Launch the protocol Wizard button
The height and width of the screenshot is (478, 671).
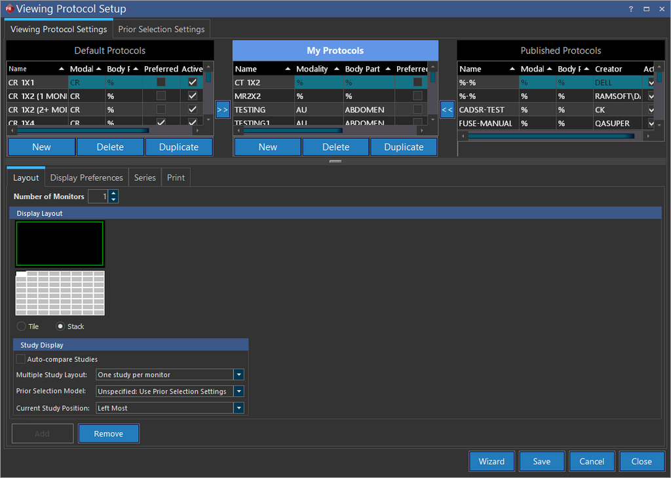point(491,461)
